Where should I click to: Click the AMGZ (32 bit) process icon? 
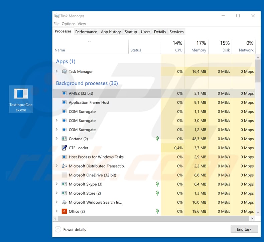(64, 93)
